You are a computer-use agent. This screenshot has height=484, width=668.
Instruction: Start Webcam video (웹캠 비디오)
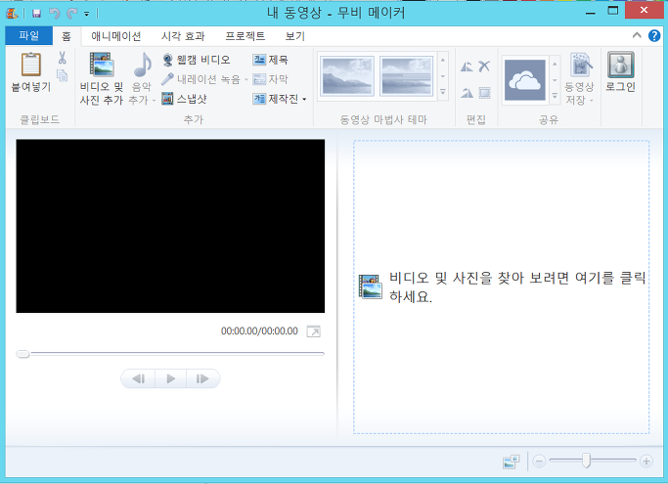(197, 60)
